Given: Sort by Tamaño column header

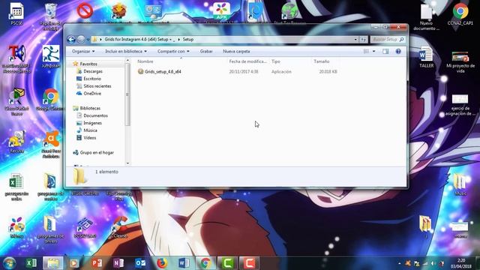Looking at the screenshot, I should (322, 61).
